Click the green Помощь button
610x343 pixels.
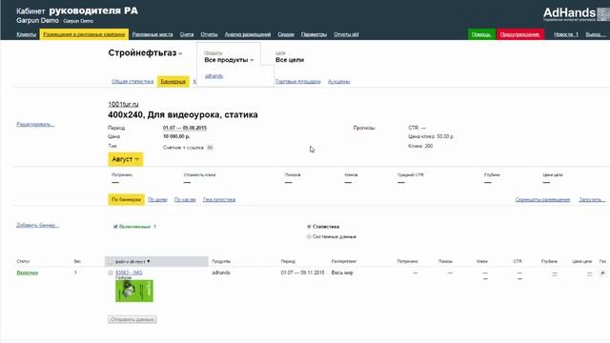[x=481, y=34]
